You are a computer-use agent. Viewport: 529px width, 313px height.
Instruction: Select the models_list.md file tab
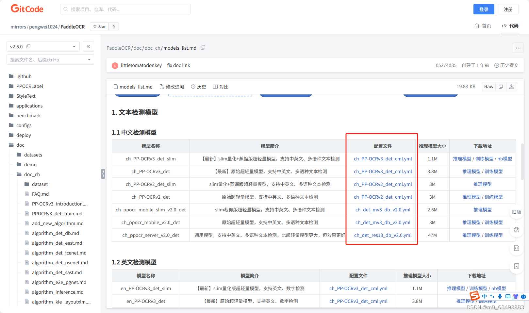point(133,87)
